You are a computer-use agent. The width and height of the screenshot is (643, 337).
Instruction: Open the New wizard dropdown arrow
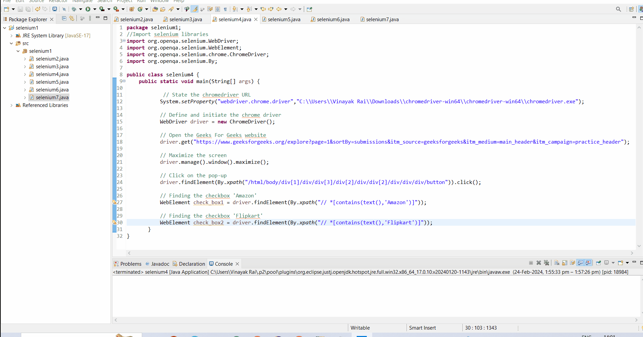pos(13,9)
